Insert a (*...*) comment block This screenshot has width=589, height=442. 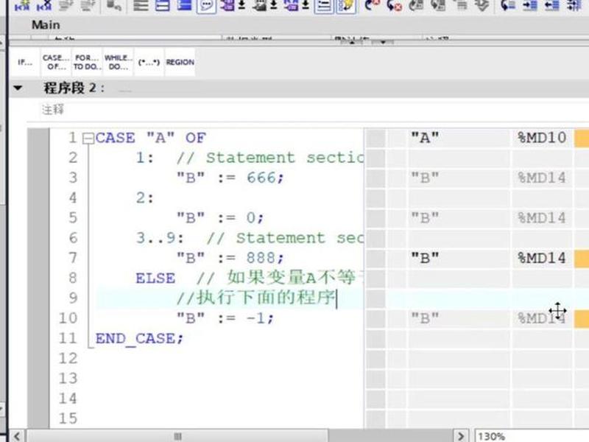pyautogui.click(x=149, y=63)
